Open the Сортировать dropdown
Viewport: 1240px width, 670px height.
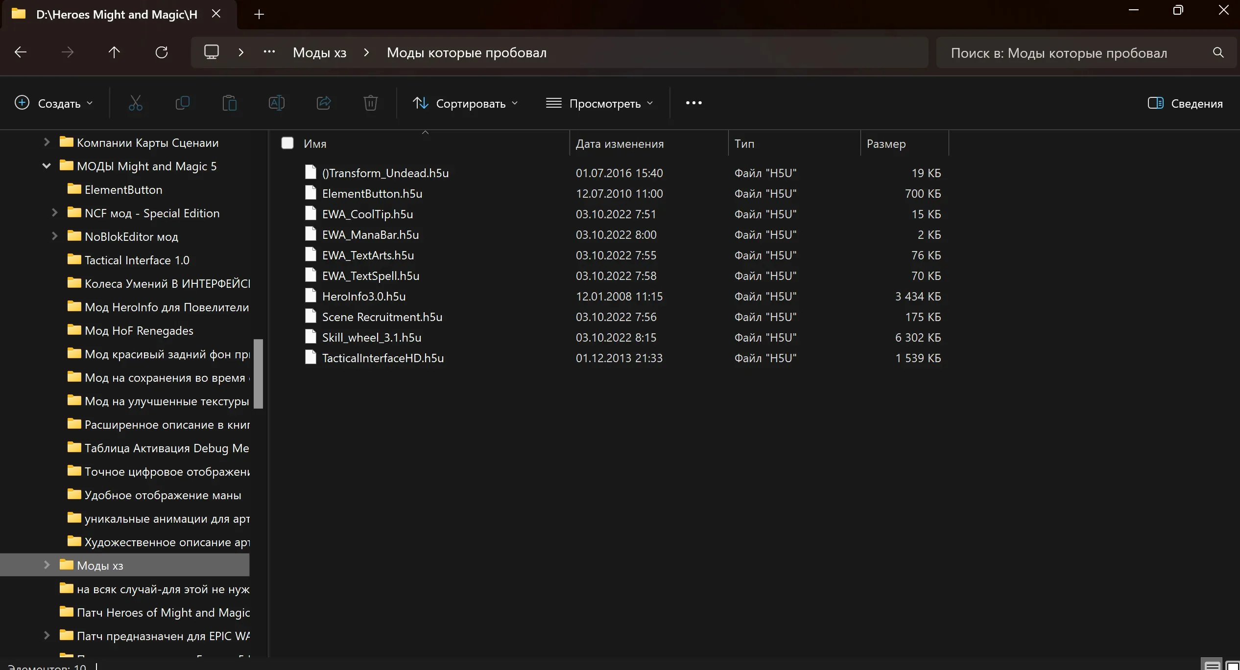[x=465, y=103]
